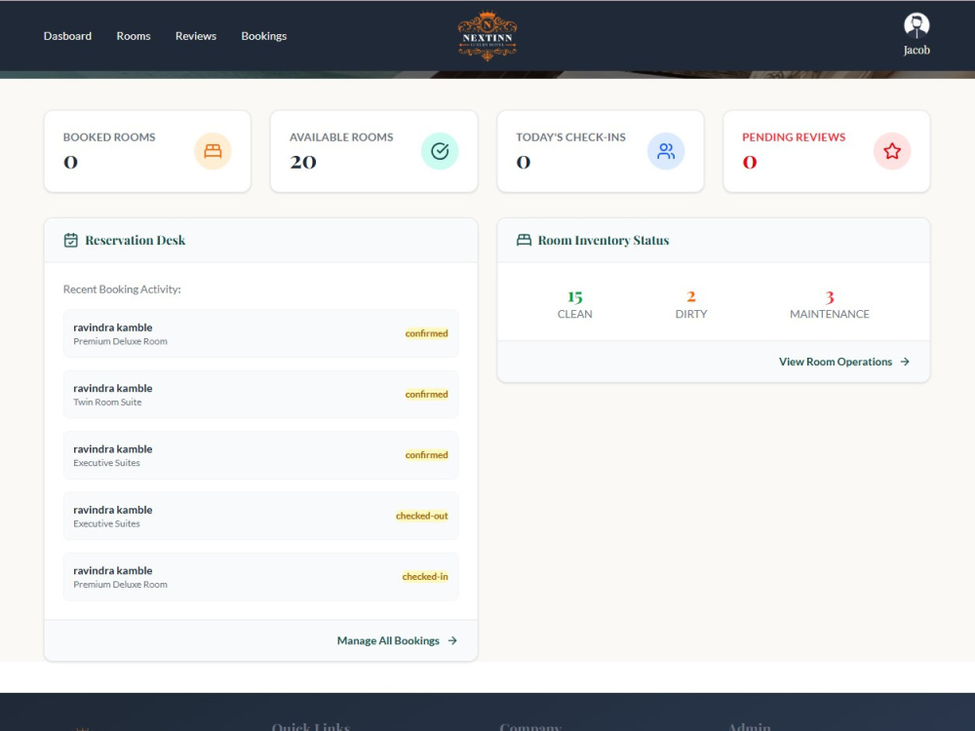Click the calendar icon beside Reservation Desk

(x=71, y=240)
